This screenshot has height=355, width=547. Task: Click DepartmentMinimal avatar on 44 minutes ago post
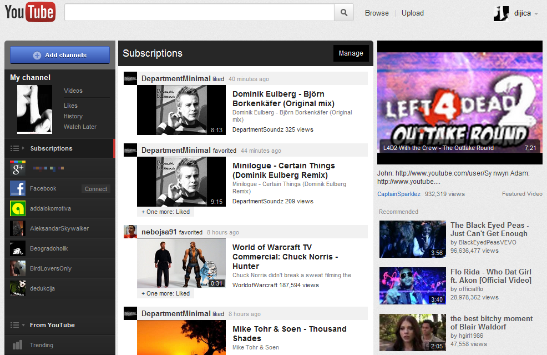coord(130,150)
